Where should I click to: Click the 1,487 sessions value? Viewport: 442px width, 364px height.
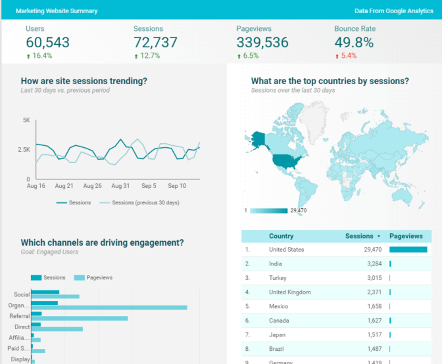point(374,349)
